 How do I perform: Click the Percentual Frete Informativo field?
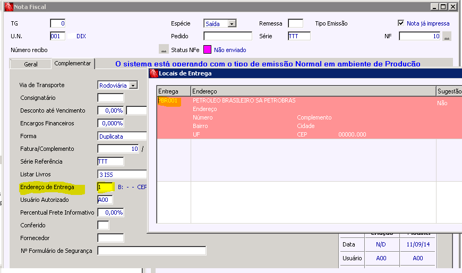click(111, 212)
